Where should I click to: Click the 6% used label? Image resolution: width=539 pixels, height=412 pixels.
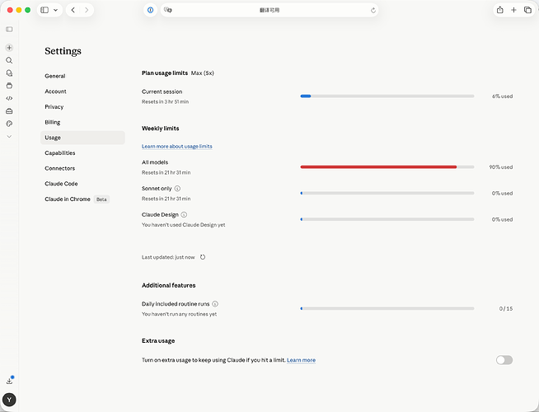(x=502, y=96)
